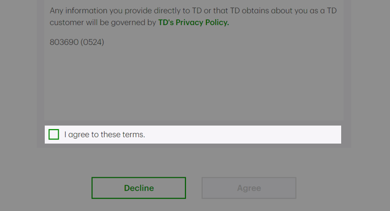This screenshot has height=211, width=390.
Task: Enable agreement by ticking the terms checkbox
Action: (53, 134)
